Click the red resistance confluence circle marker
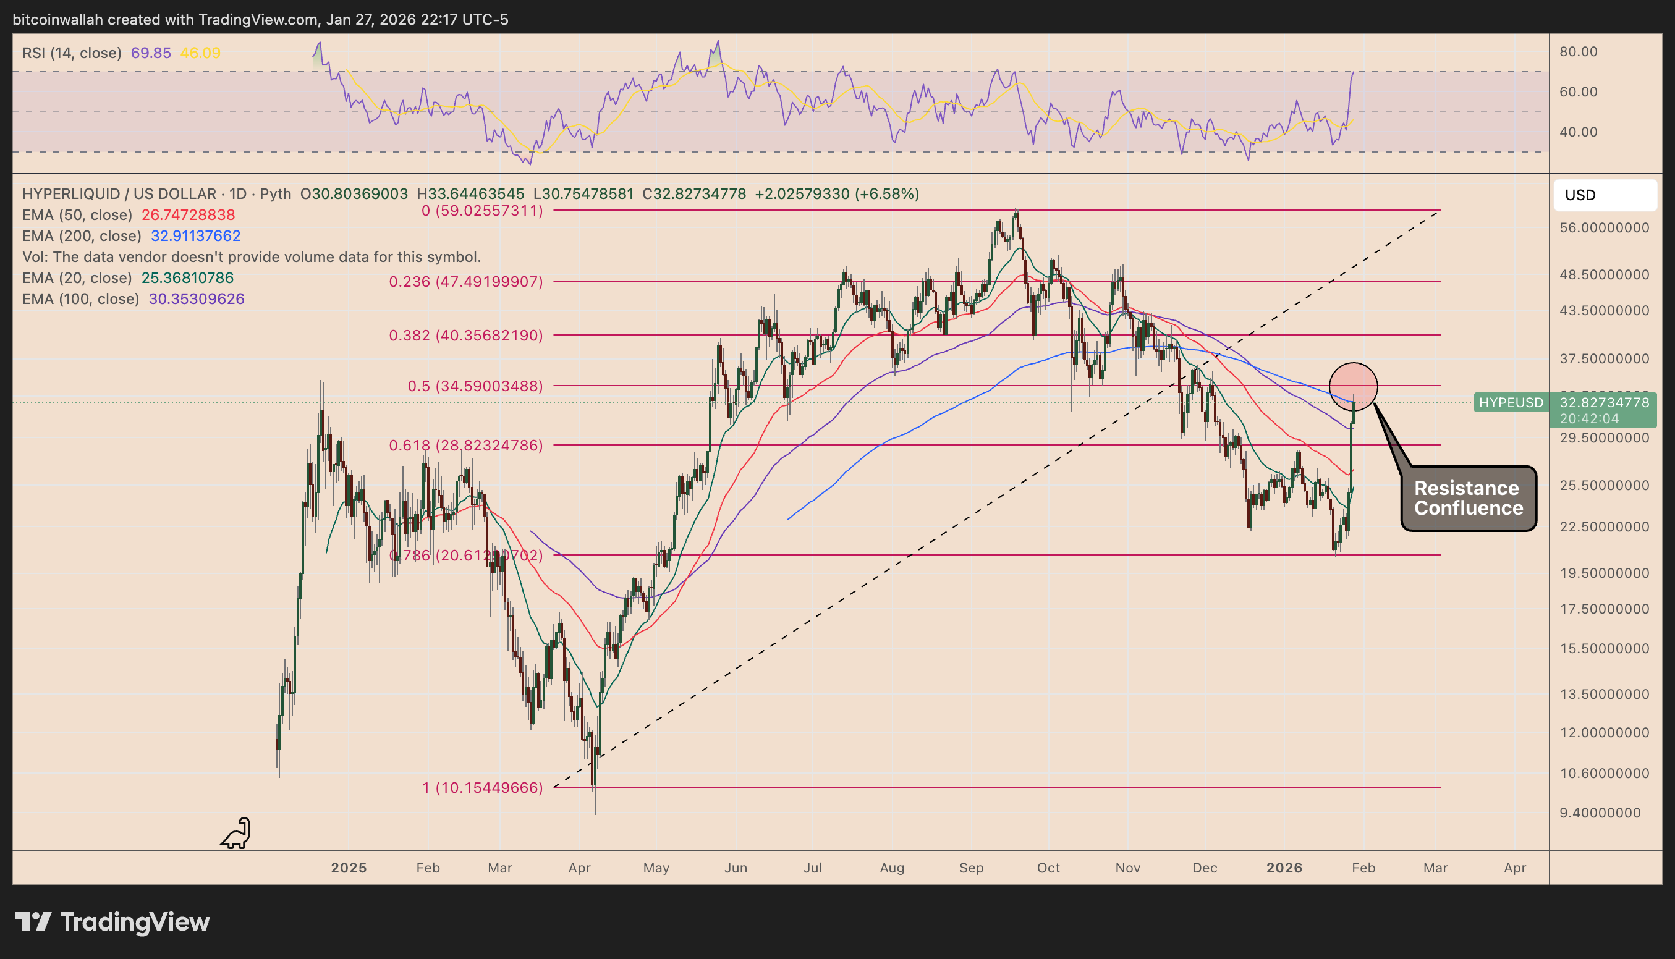 coord(1353,386)
